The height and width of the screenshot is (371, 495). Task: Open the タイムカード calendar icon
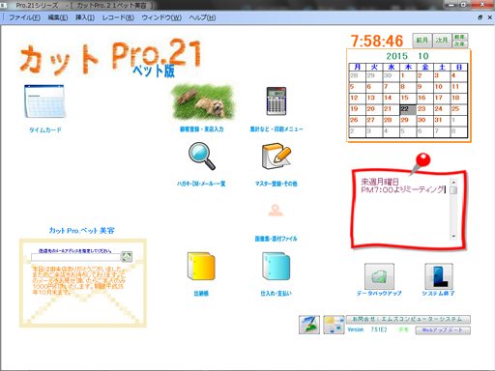[x=45, y=101]
